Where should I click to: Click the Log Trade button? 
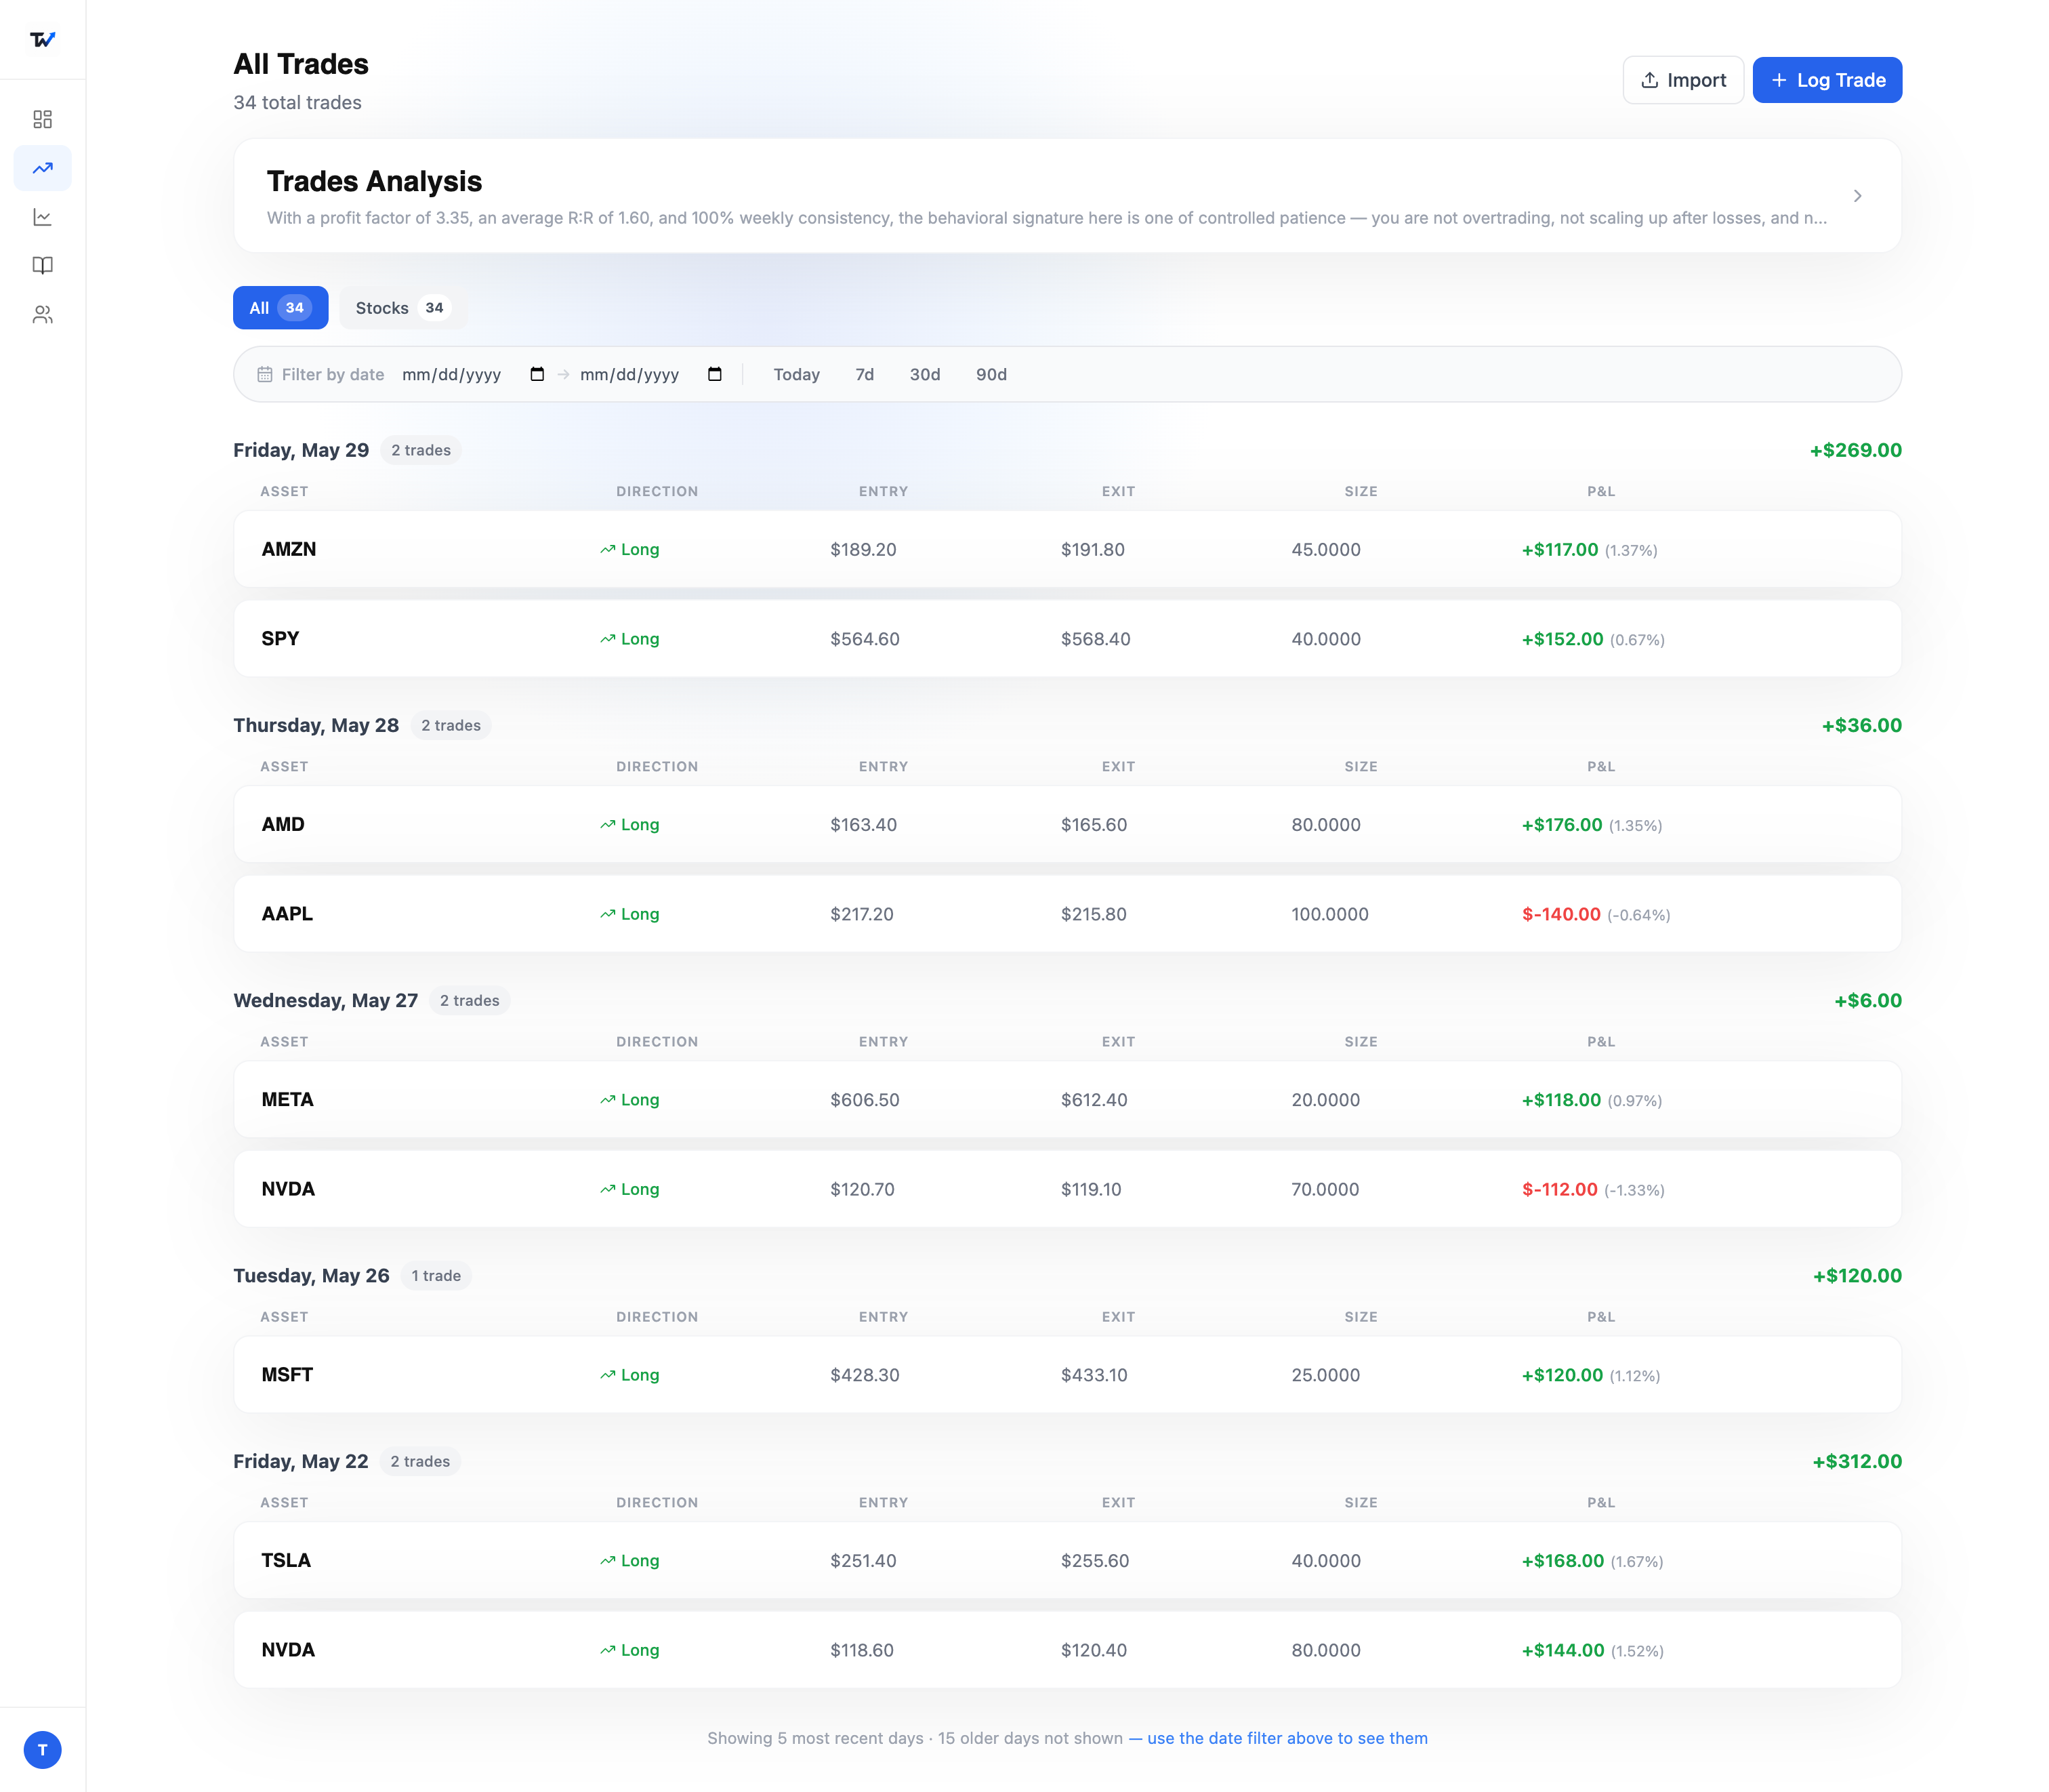[1827, 80]
